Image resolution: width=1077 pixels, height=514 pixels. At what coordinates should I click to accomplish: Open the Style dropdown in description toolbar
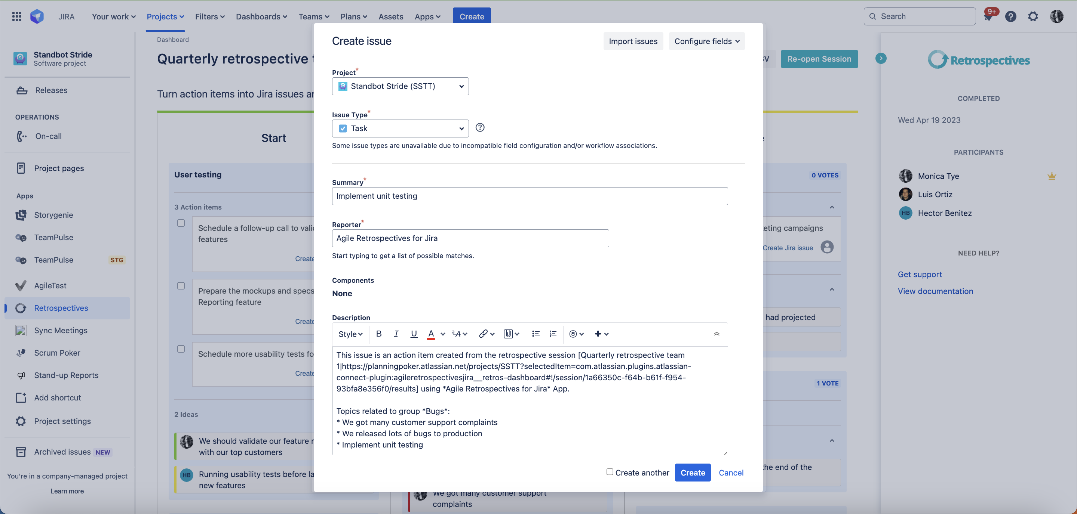coord(350,334)
